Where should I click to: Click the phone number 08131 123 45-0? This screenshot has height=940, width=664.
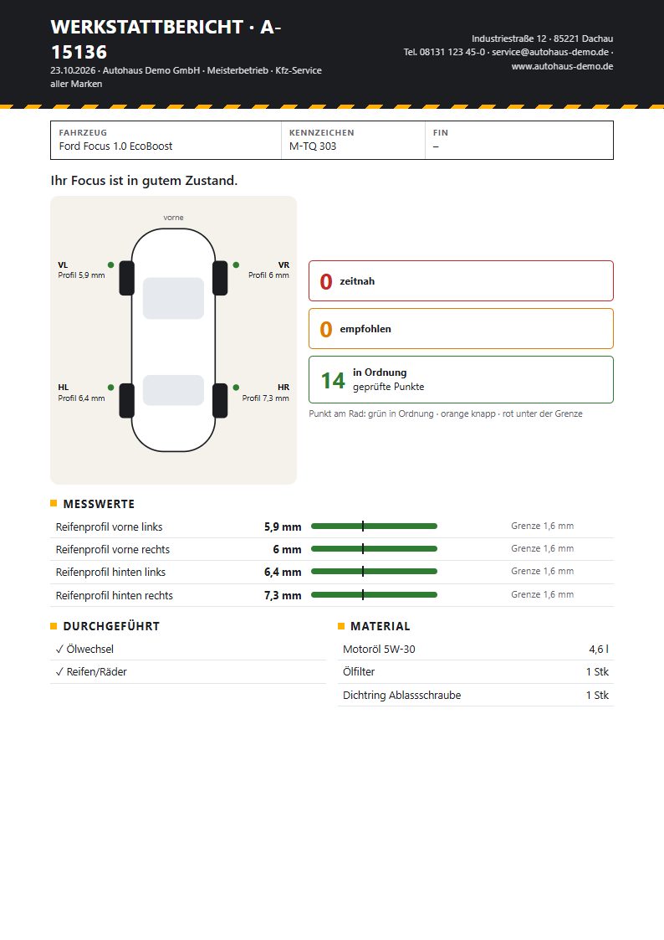452,52
